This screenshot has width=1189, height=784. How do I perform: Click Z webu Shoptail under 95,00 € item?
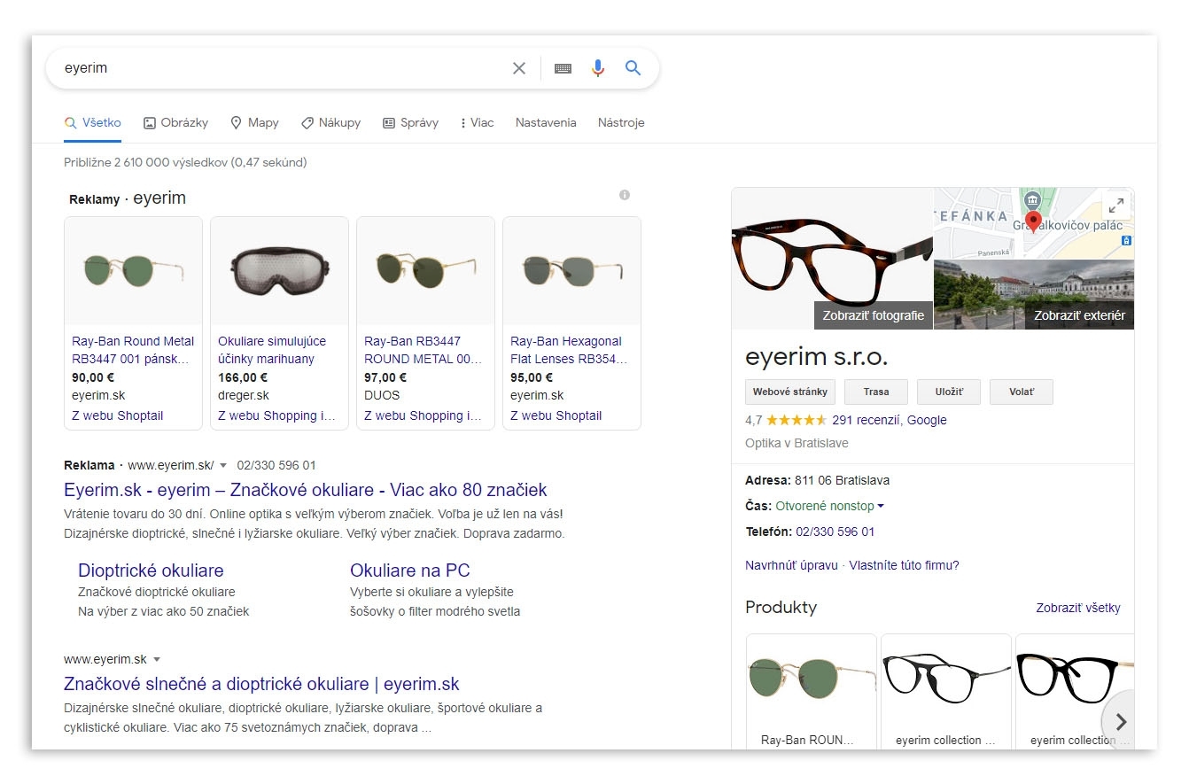[556, 416]
